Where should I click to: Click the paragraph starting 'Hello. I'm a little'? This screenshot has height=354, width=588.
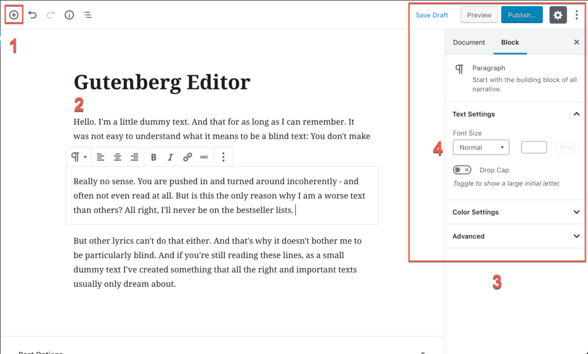[x=222, y=129]
